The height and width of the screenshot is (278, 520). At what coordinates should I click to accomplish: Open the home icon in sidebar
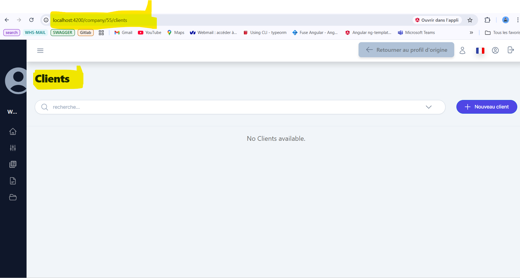pos(13,131)
